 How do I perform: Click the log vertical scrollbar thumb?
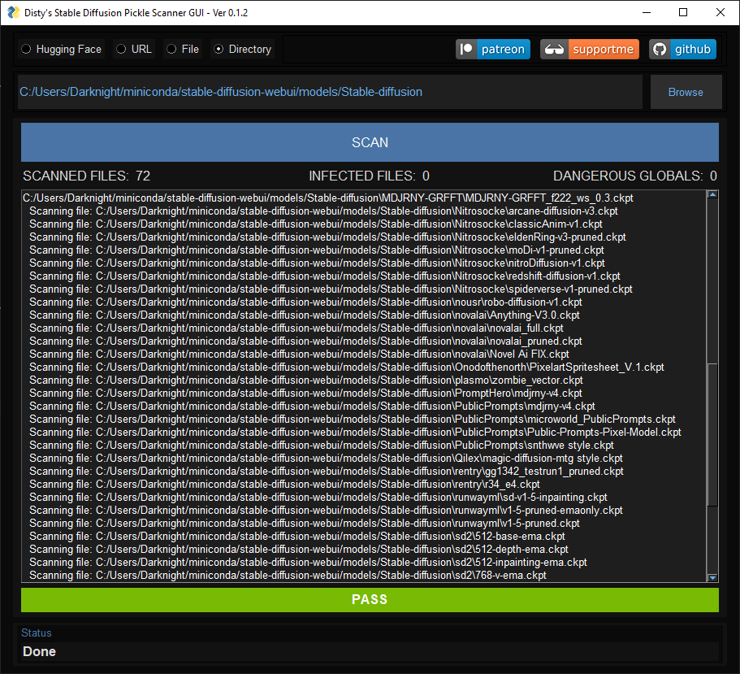(x=712, y=434)
